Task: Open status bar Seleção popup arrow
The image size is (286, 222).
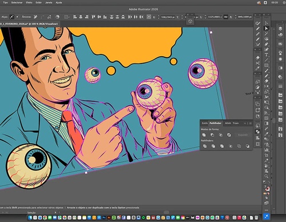Action: [x=55, y=212]
